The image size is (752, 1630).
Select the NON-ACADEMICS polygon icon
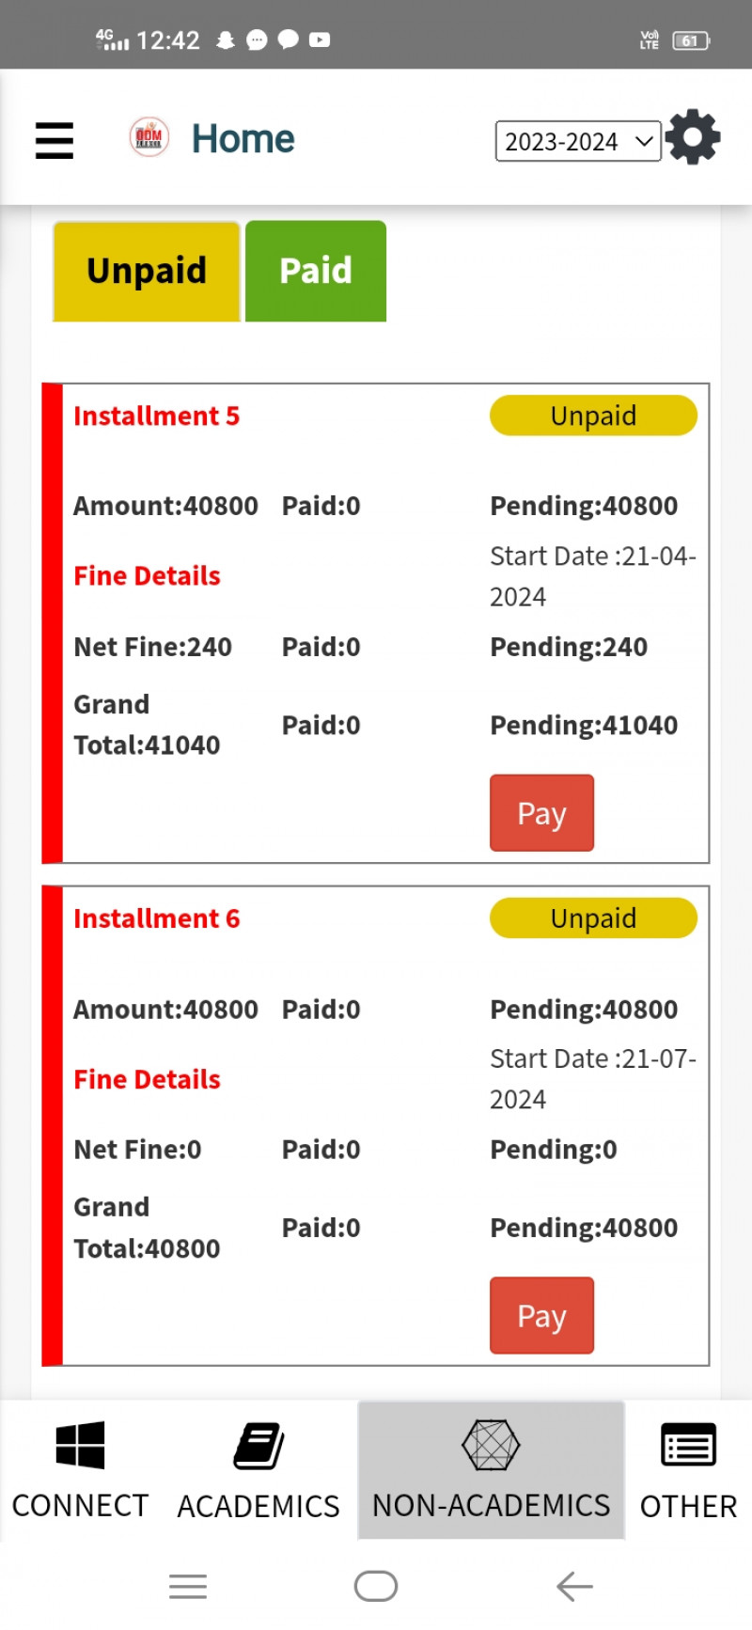pos(491,1446)
